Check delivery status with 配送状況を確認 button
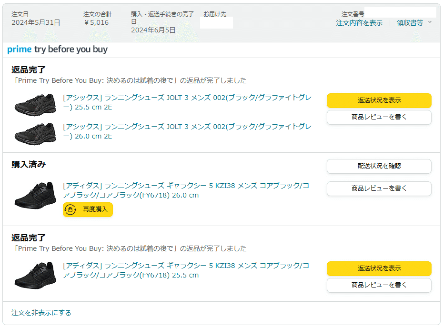443x327 pixels. 379,166
